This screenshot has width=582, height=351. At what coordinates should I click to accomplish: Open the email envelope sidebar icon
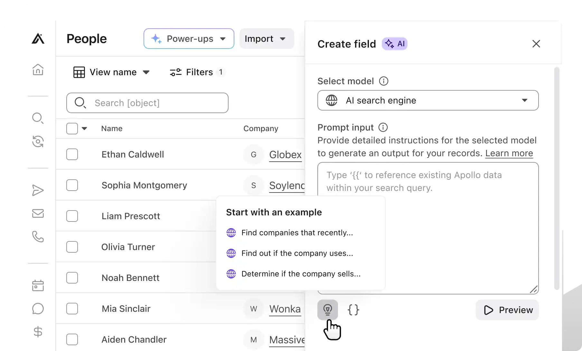tap(38, 213)
